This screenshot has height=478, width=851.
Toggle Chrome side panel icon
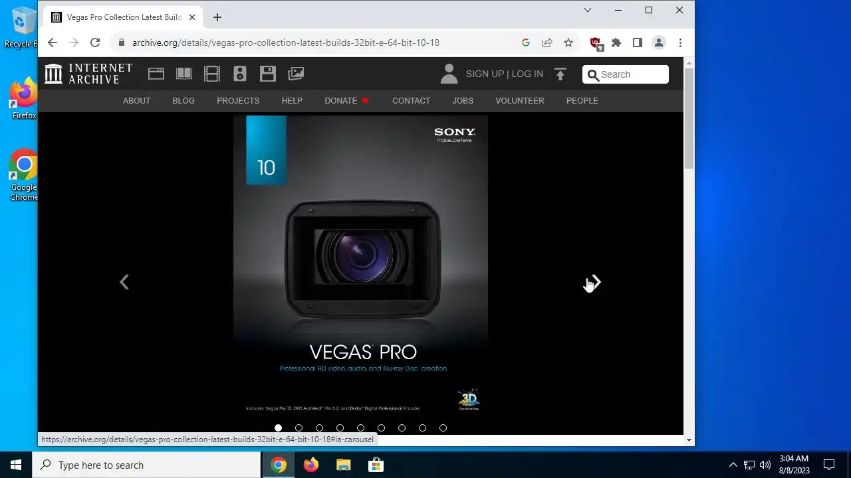point(638,42)
